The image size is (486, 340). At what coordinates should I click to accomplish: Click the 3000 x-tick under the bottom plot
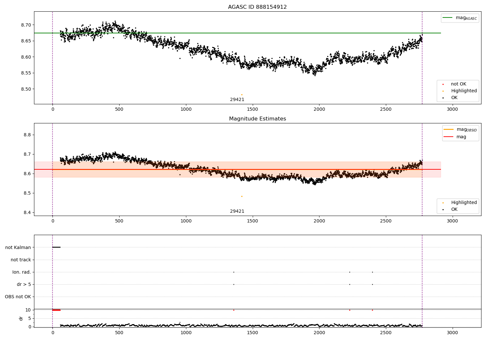pyautogui.click(x=452, y=333)
